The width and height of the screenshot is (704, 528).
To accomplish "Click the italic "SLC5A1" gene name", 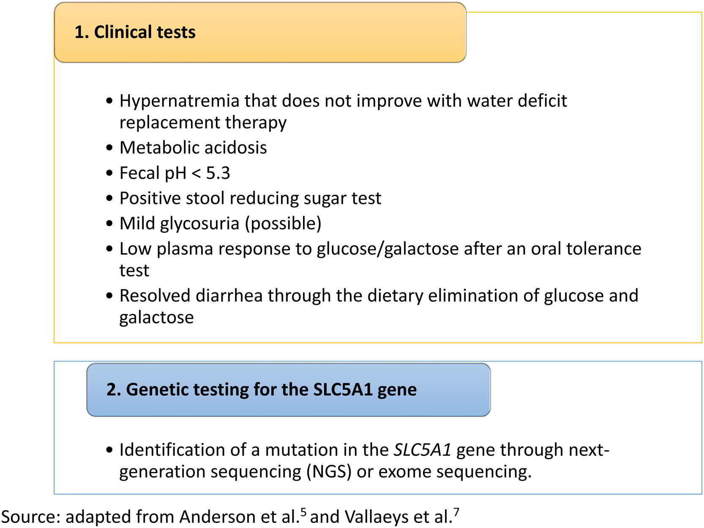I will [422, 450].
